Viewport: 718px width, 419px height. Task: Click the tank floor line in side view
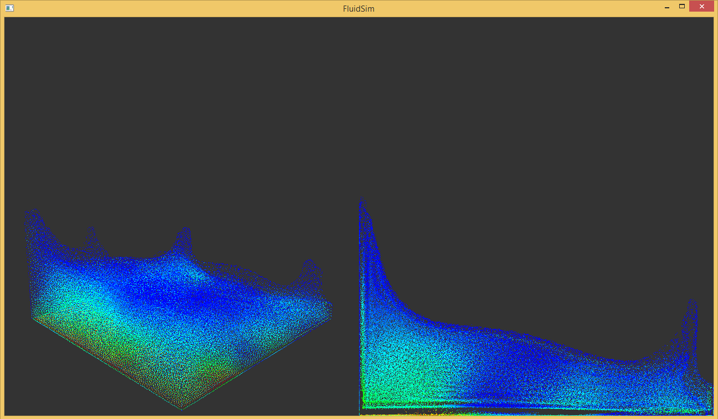(x=535, y=413)
